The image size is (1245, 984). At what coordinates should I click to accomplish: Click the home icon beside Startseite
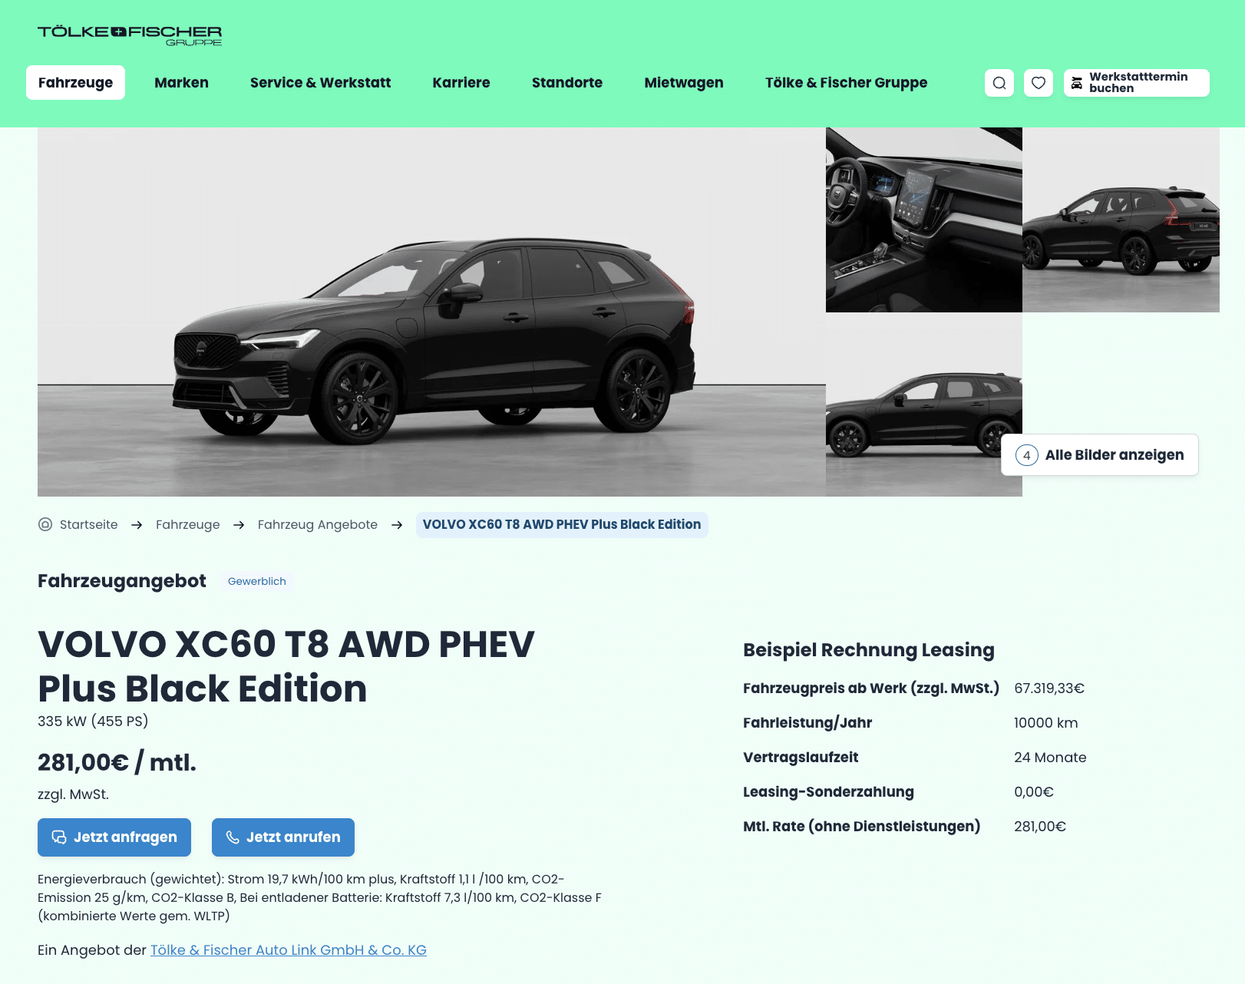tap(45, 524)
